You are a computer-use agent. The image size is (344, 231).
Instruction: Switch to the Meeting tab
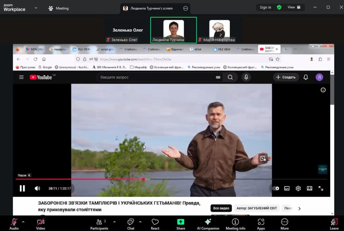point(58,8)
